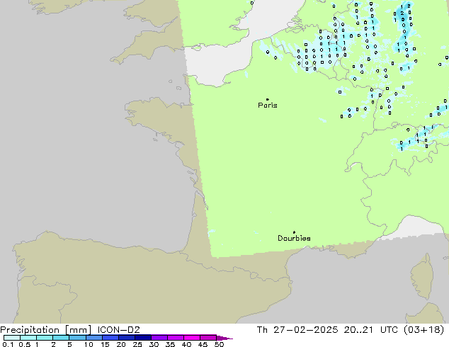Image resolution: width=449 pixels, height=347 pixels.
Task: Click the over-50 arrow tip of legend
Action: 224,338
